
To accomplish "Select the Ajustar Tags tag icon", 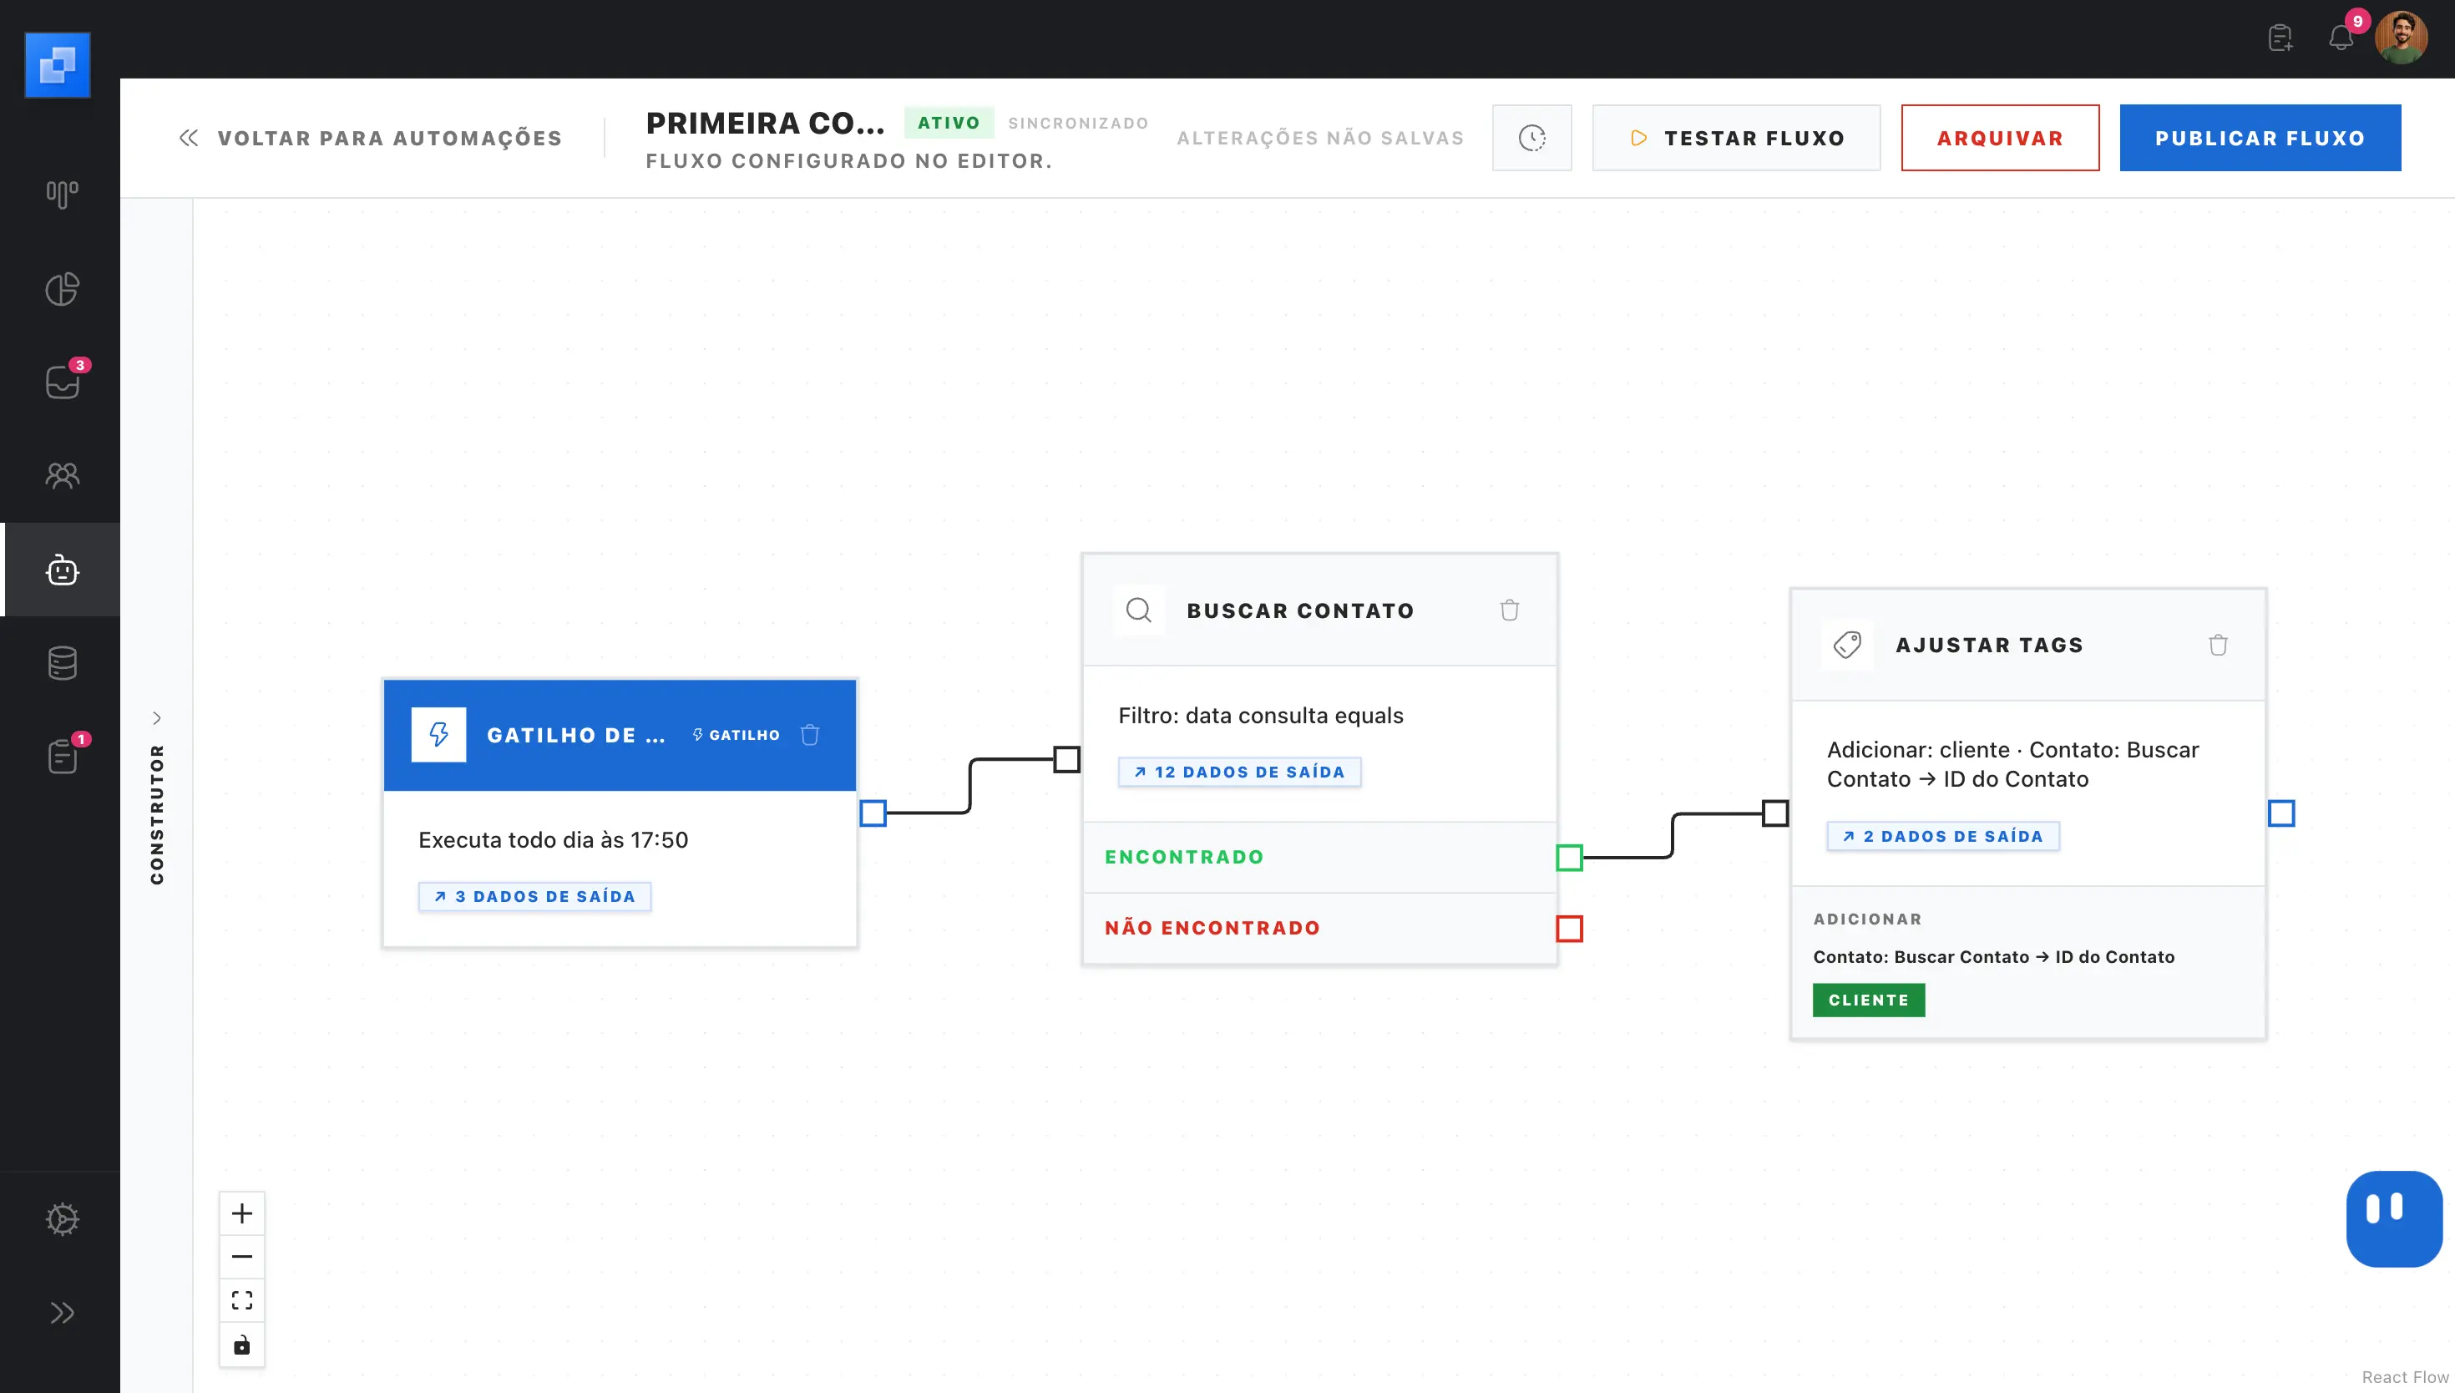I will (x=1847, y=645).
